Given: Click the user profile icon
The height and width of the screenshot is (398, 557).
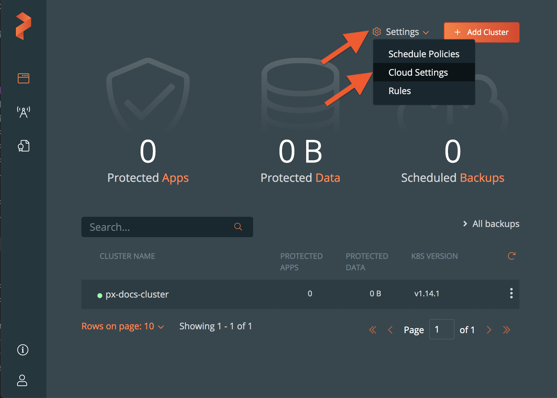Looking at the screenshot, I should click(x=22, y=381).
